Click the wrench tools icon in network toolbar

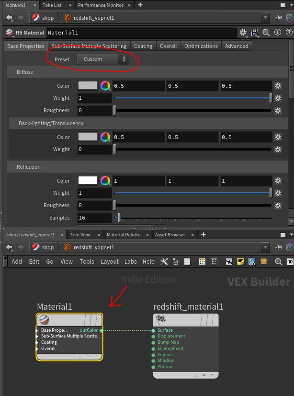[x=164, y=262]
